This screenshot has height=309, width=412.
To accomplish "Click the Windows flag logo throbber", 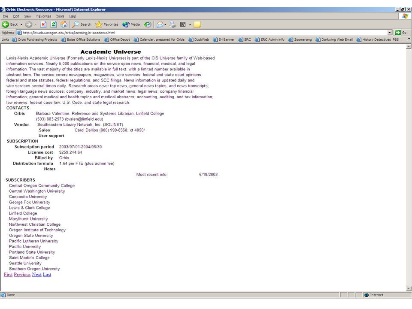I will coord(405,16).
